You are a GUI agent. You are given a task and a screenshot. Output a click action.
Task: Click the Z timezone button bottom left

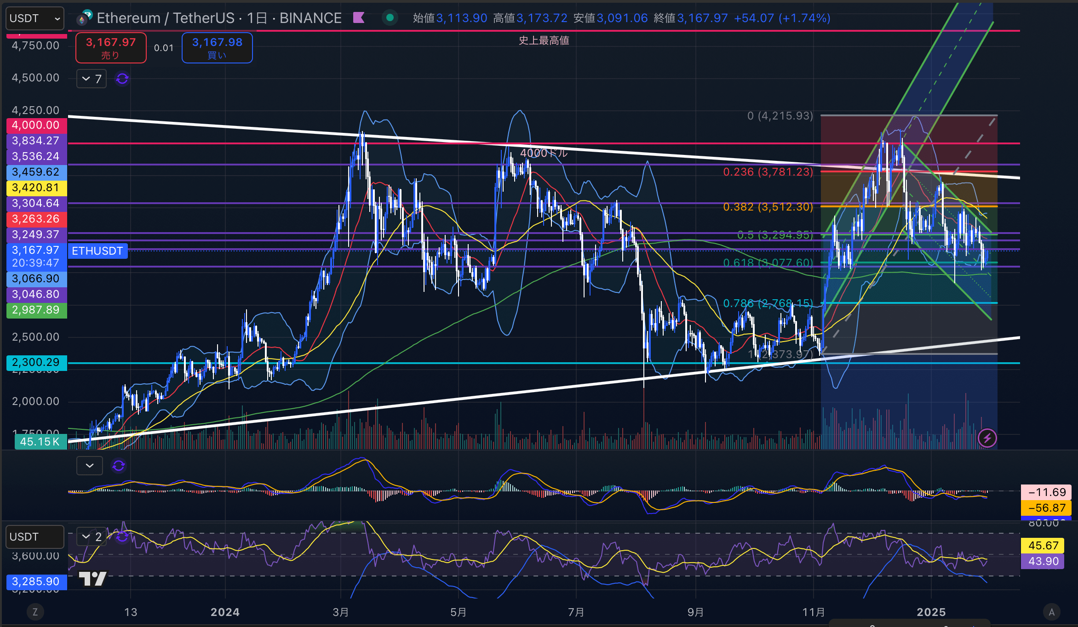(x=35, y=612)
